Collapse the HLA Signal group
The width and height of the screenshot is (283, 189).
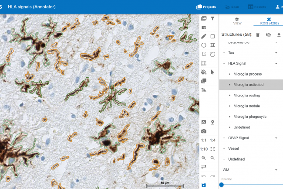276,63
